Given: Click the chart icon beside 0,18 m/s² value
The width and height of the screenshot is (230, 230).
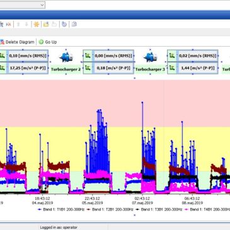Looking at the screenshot, I should pyautogui.click(x=88, y=68).
